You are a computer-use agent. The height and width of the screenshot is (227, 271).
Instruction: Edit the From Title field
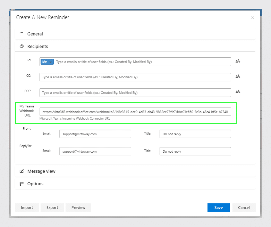195,134
